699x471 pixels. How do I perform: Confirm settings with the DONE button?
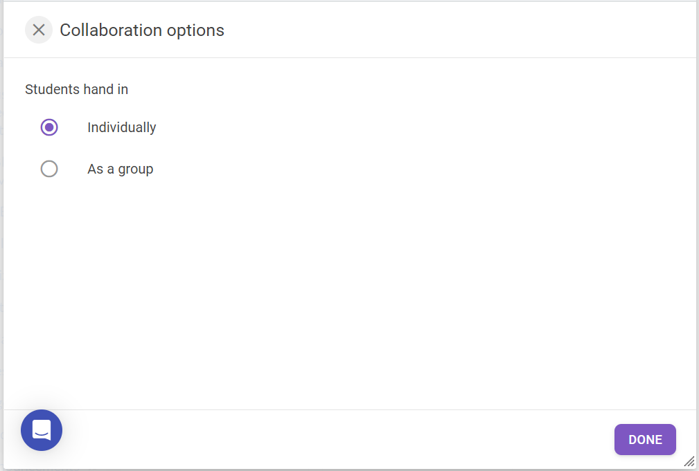(x=645, y=439)
